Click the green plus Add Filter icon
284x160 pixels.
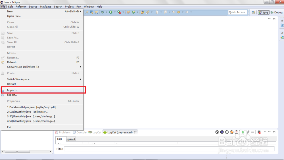[243, 132]
